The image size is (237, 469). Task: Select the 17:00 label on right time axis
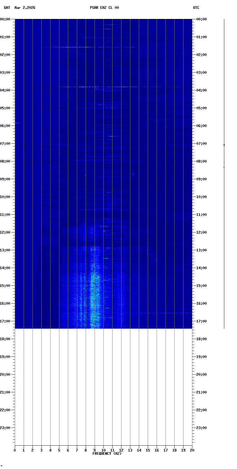tap(201, 321)
